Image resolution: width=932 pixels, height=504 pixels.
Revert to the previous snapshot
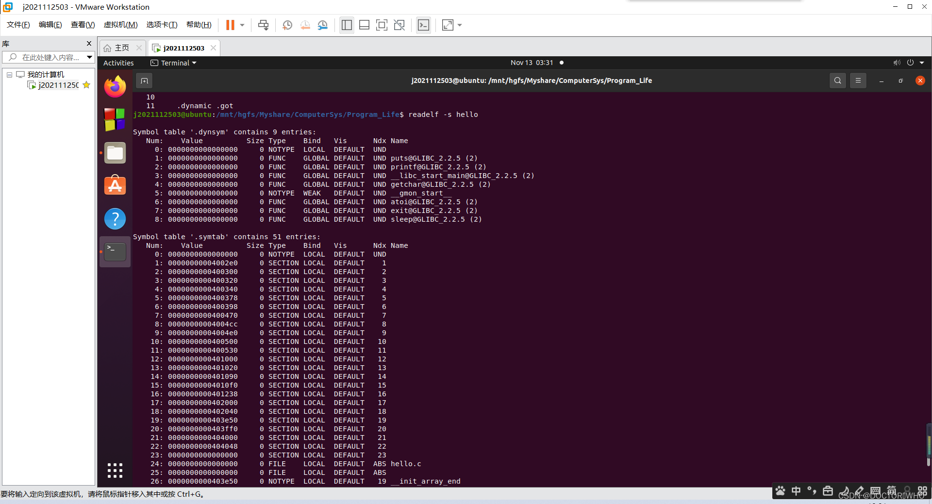tap(305, 25)
